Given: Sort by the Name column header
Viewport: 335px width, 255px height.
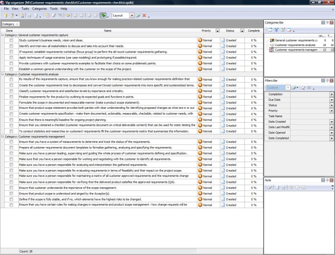Looking at the screenshot, I should click(108, 31).
